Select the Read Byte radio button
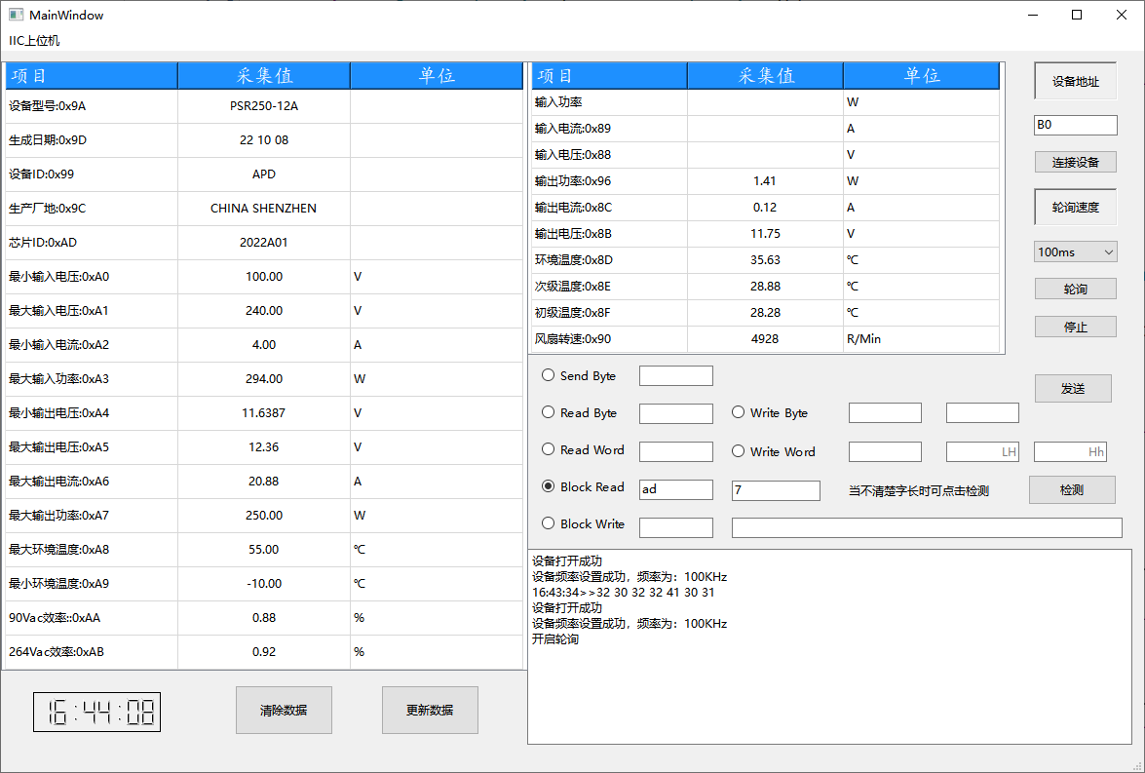 [548, 412]
